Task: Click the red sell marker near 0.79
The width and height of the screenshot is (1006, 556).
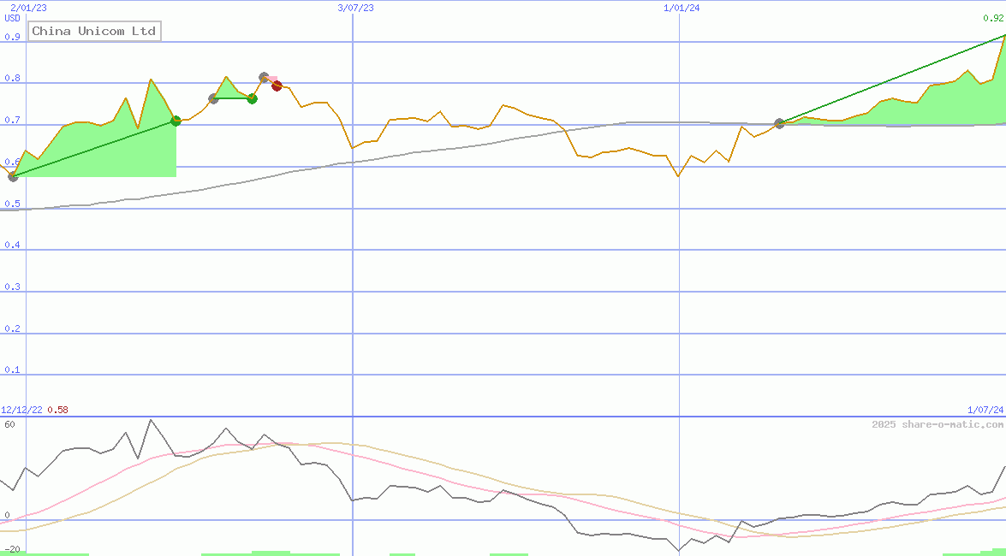Action: [277, 85]
